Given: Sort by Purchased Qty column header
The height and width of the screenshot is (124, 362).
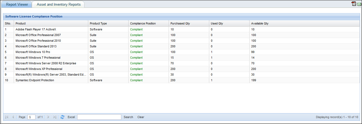Looking at the screenshot, I should [180, 23].
